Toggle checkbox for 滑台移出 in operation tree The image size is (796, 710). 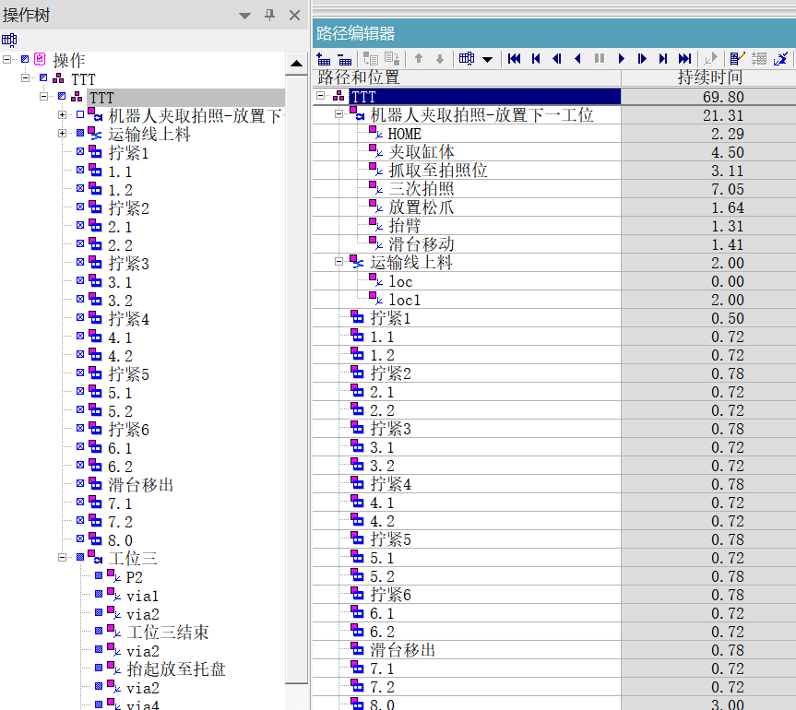80,483
